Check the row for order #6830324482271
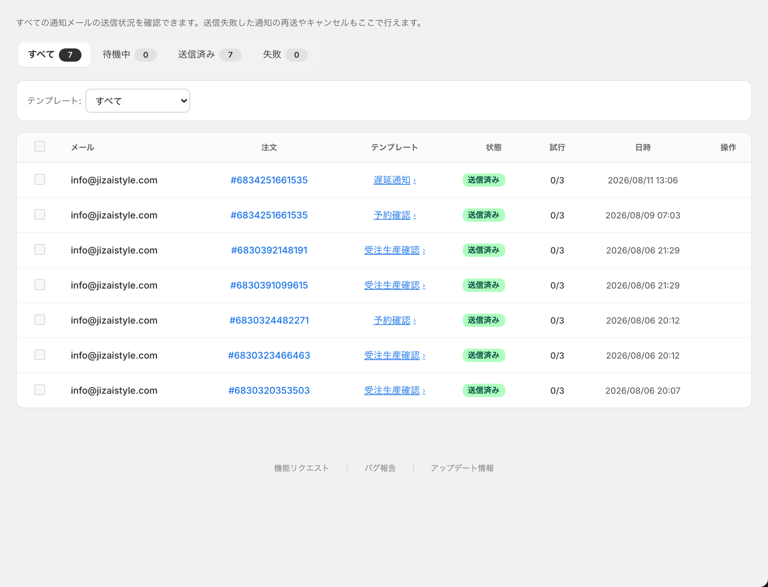The height and width of the screenshot is (587, 768). pyautogui.click(x=39, y=320)
